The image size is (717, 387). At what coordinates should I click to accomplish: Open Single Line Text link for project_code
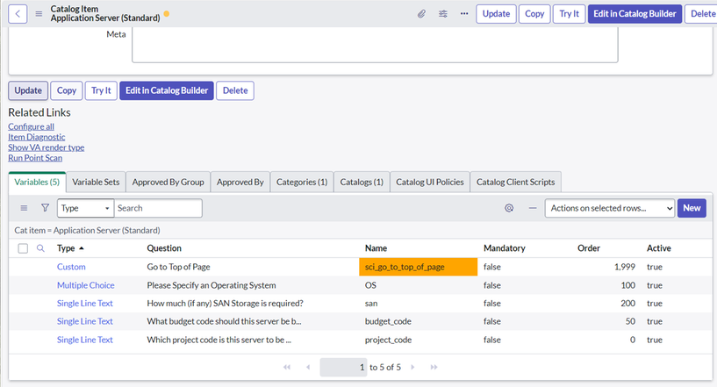[84, 340]
